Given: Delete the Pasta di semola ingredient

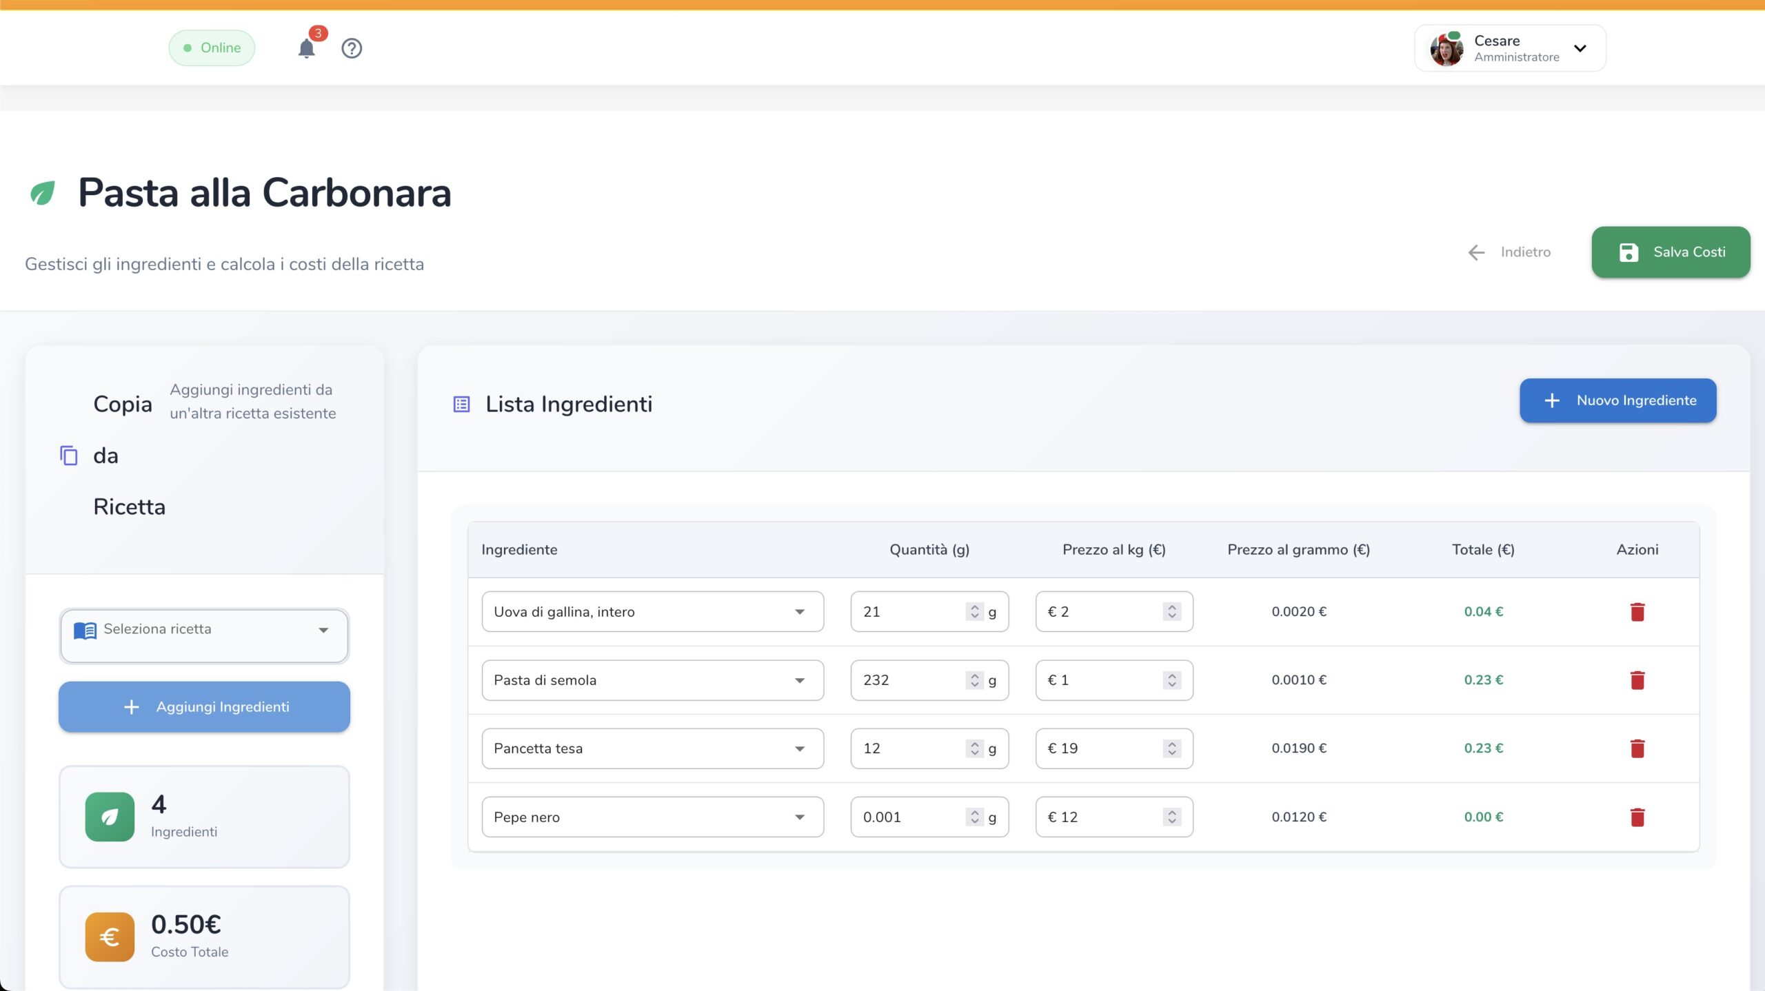Looking at the screenshot, I should 1637,680.
